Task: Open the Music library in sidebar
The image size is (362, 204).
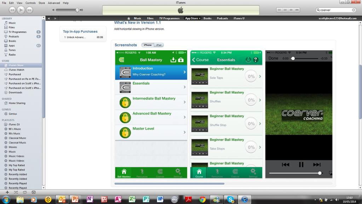Action: coord(12,23)
